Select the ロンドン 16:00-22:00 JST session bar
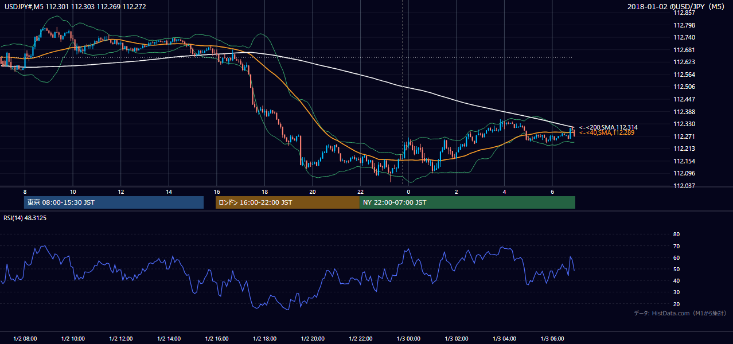Image resolution: width=733 pixels, height=344 pixels. tap(287, 202)
